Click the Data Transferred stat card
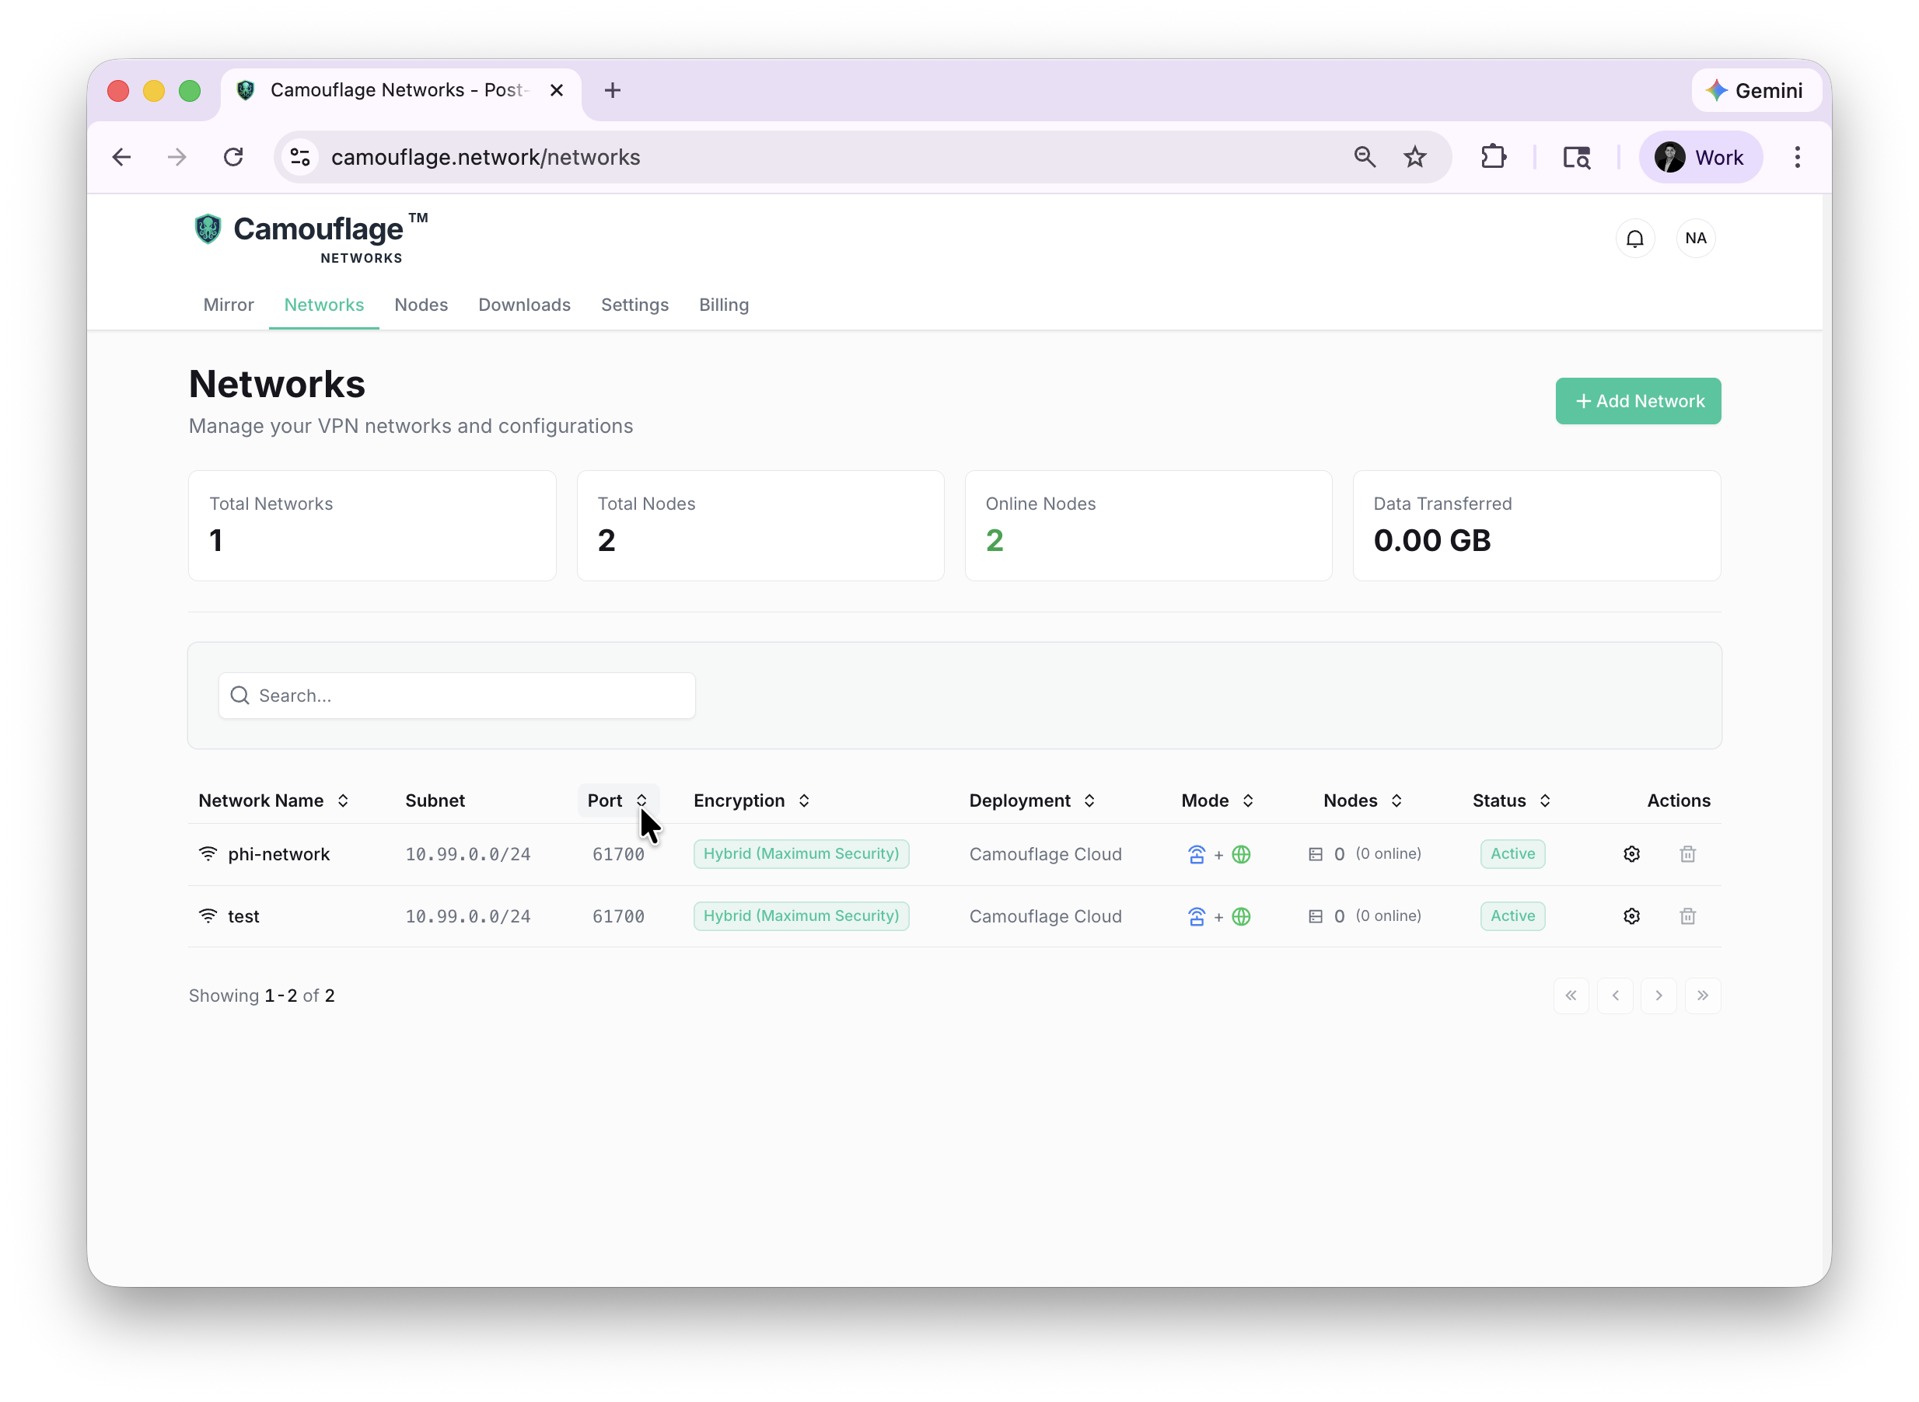 tap(1536, 525)
